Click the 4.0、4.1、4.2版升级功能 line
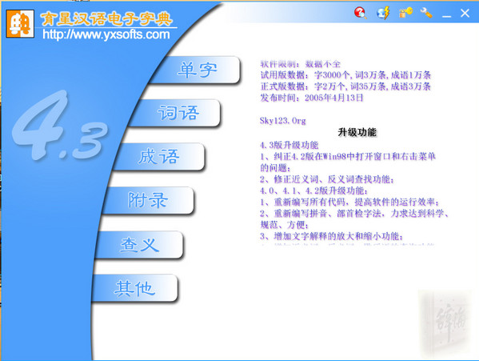This screenshot has height=361, width=479. (314, 191)
